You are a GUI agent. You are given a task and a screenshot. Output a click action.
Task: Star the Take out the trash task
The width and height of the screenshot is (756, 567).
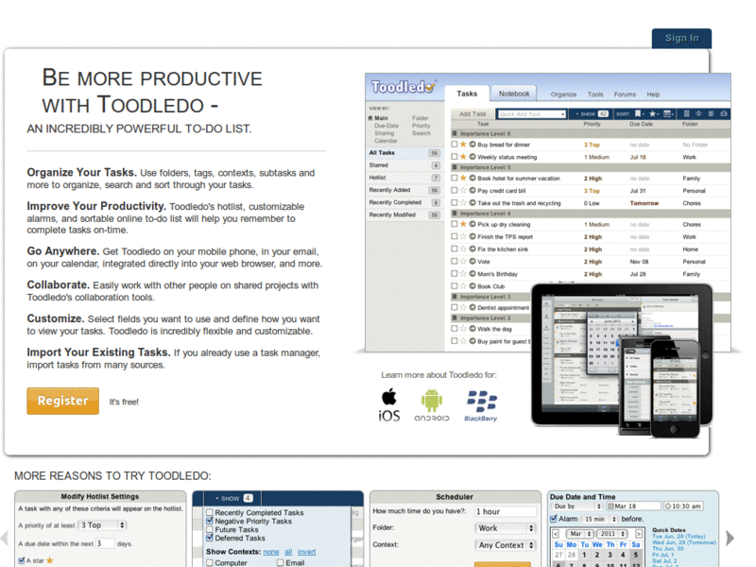click(x=463, y=203)
